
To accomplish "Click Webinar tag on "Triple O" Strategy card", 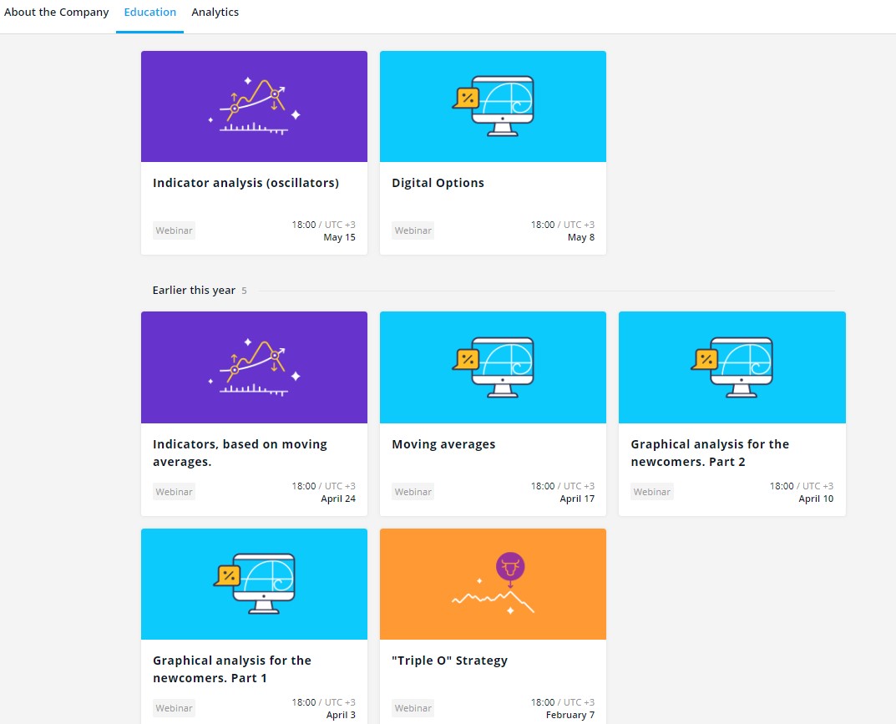I will (x=413, y=708).
